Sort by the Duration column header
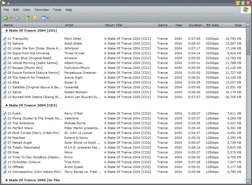 tap(195, 25)
